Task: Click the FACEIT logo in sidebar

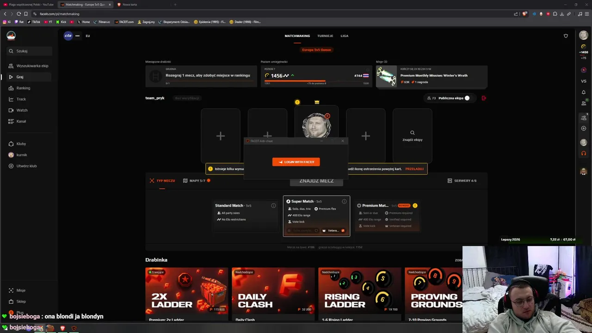Action: click(11, 36)
